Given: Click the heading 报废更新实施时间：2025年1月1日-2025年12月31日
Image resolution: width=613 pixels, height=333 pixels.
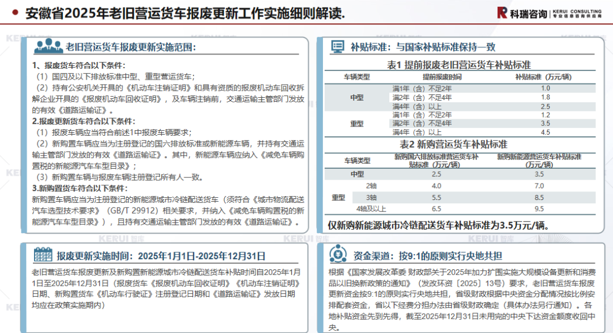Looking at the screenshot, I should click(x=161, y=256).
